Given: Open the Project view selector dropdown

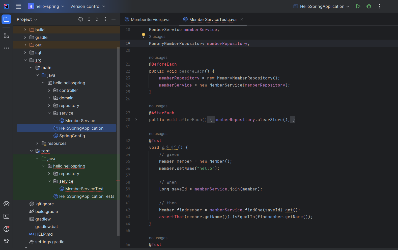Looking at the screenshot, I should coord(27,19).
